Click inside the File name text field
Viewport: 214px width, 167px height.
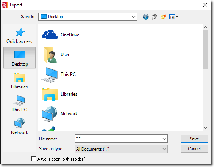(x=118, y=139)
